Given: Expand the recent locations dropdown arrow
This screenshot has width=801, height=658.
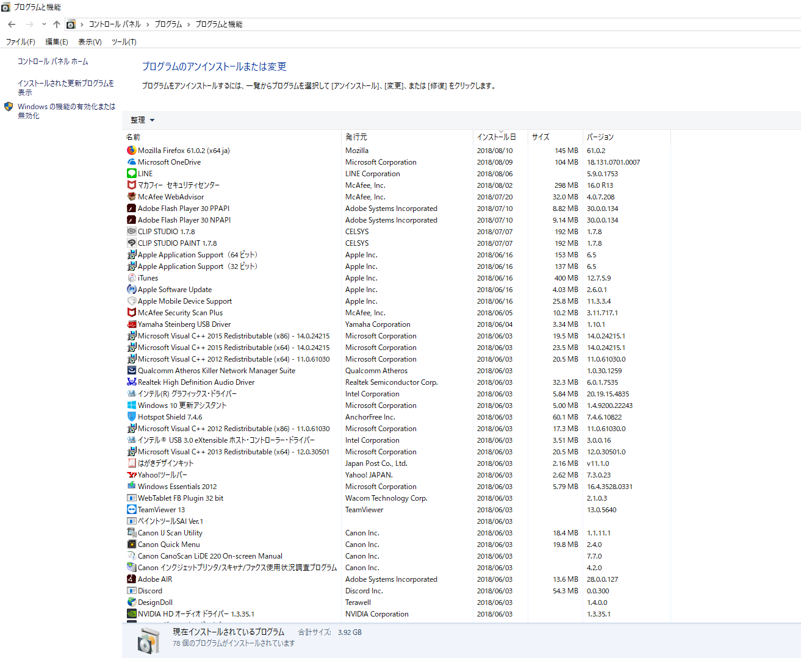Looking at the screenshot, I should coord(44,24).
